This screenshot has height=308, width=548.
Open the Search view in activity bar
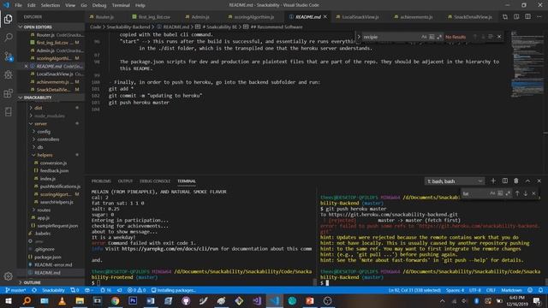coord(8,37)
